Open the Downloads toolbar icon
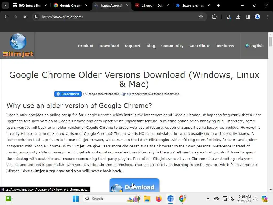Screen dimensions: 273x205 point(238,17)
